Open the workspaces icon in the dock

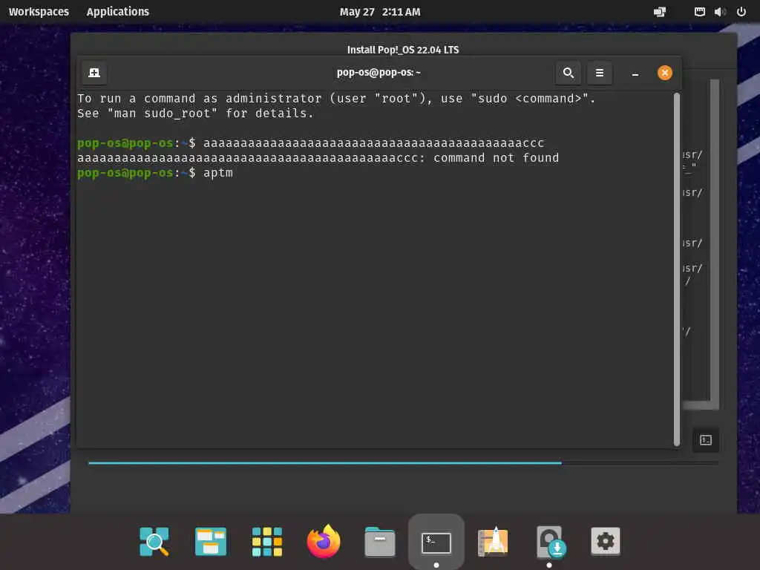210,541
